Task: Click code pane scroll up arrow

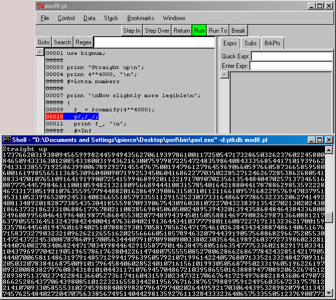Action: point(40,52)
